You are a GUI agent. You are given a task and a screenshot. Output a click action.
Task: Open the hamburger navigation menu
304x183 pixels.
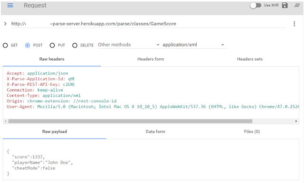point(10,5)
